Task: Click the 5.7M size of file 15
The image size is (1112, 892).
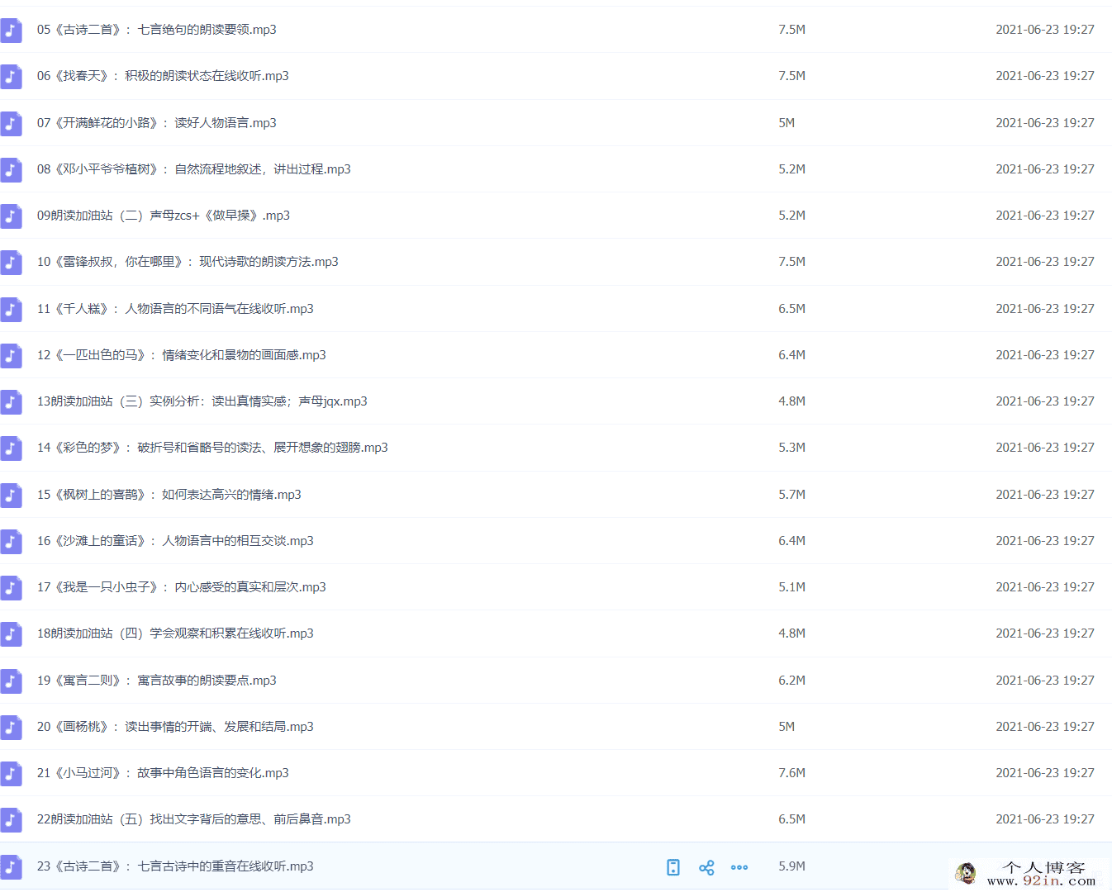Action: point(791,495)
